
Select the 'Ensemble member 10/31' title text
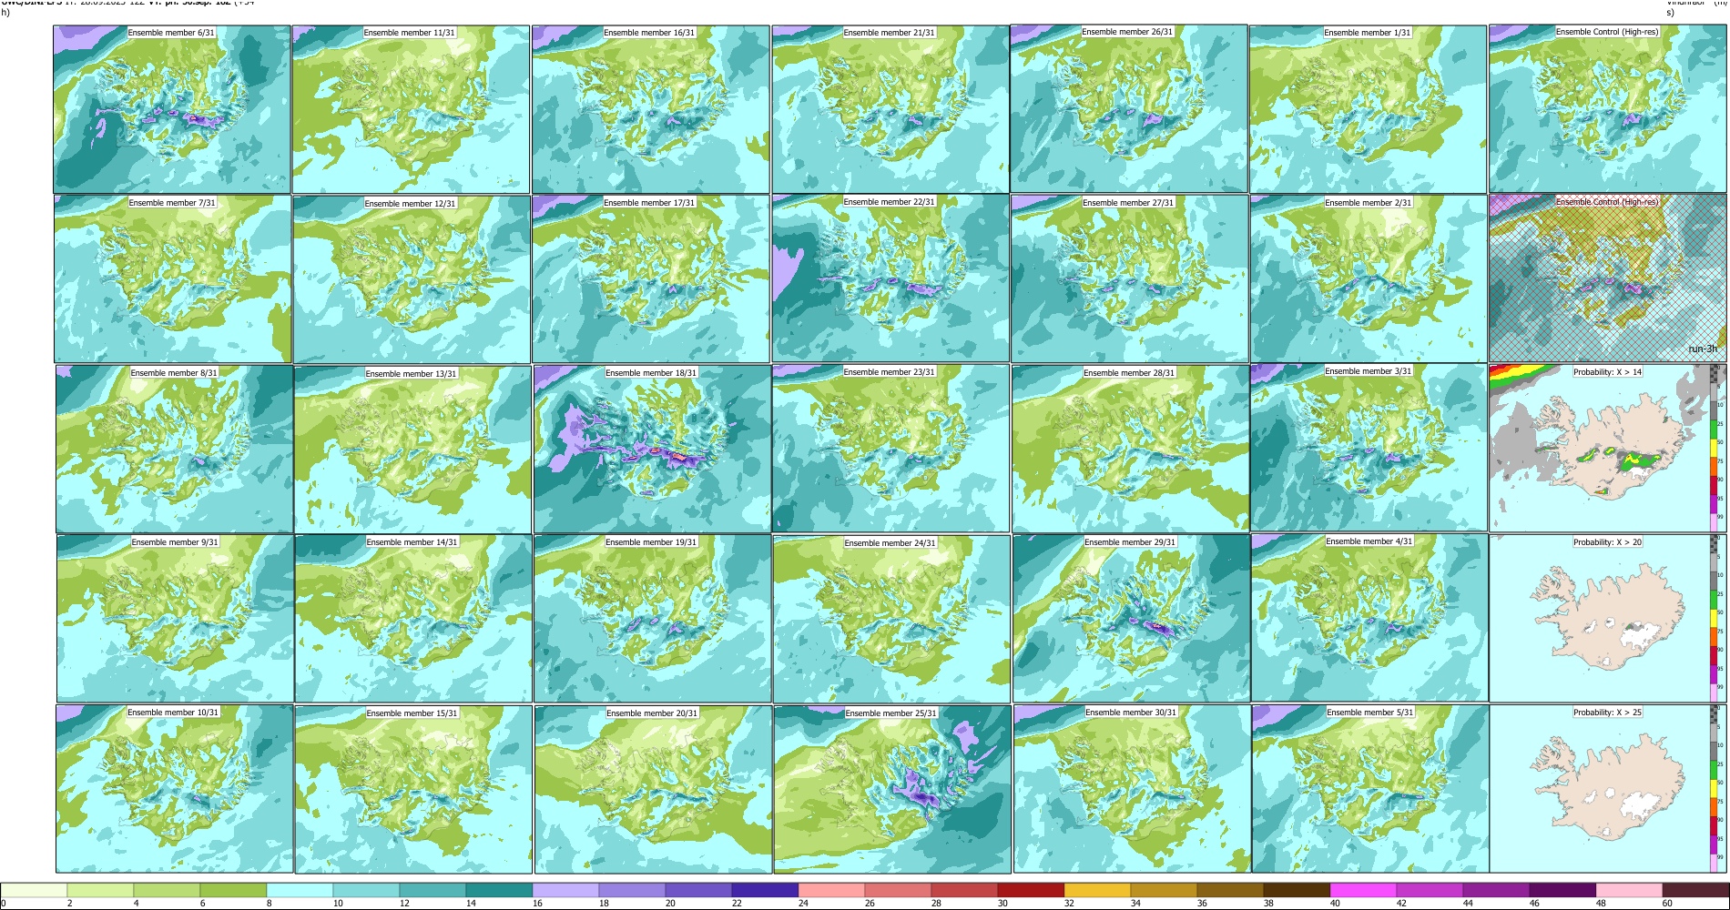[x=173, y=713]
